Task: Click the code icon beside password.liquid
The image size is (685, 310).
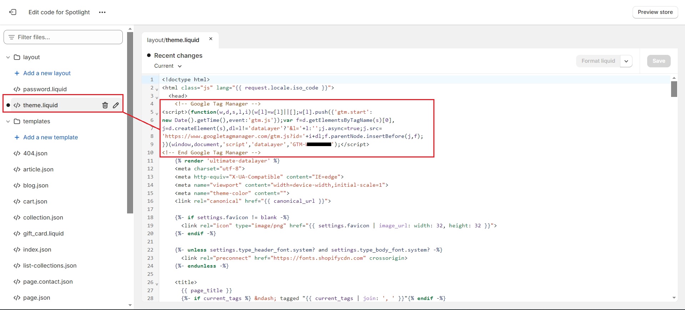Action: 17,89
